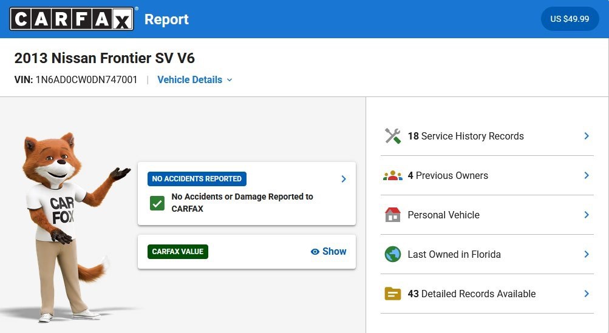
Task: Open chevron on No Accidents Reported card
Action: (x=343, y=179)
